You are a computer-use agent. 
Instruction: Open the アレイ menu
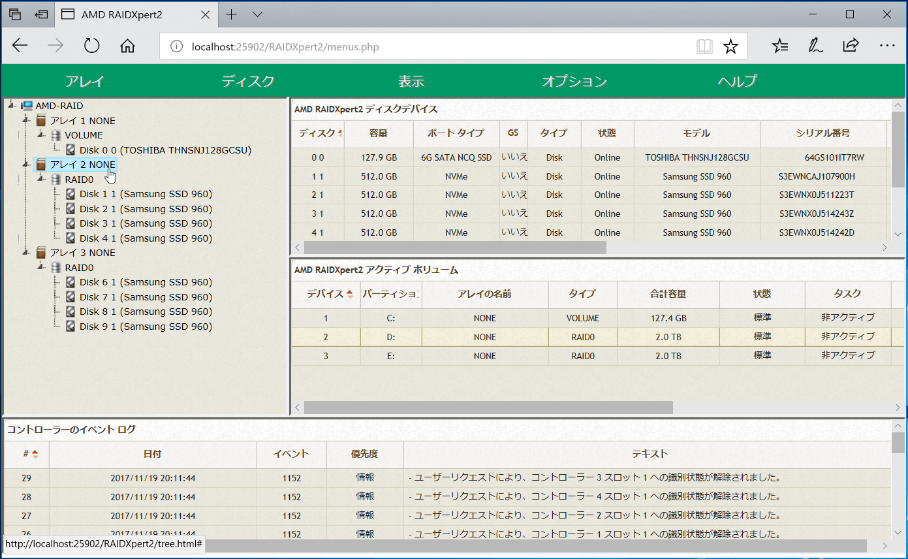pyautogui.click(x=85, y=82)
